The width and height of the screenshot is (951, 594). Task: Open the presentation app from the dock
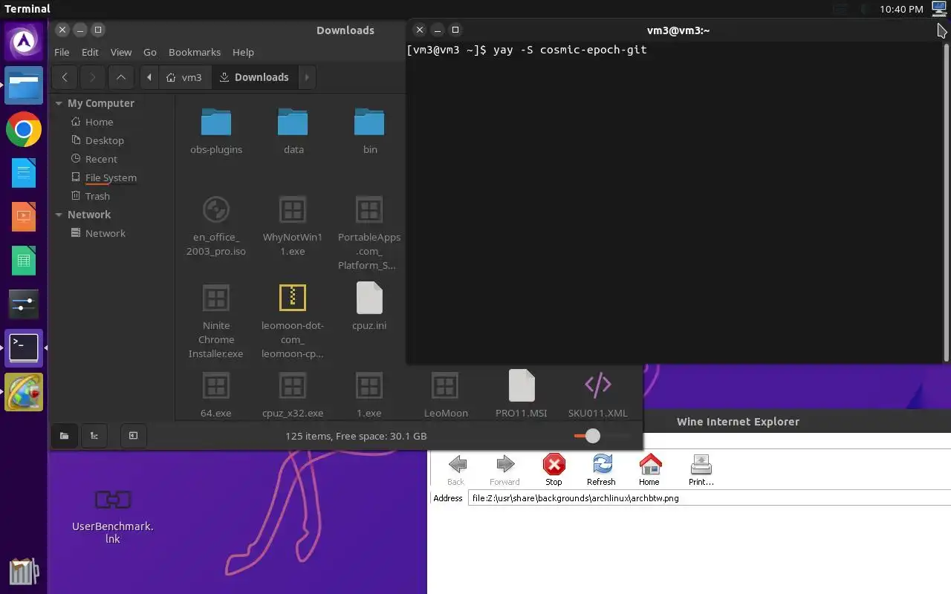click(x=24, y=218)
